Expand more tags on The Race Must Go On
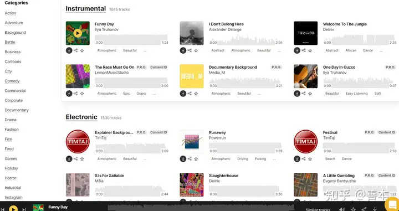This screenshot has height=211, width=399. (x=154, y=94)
